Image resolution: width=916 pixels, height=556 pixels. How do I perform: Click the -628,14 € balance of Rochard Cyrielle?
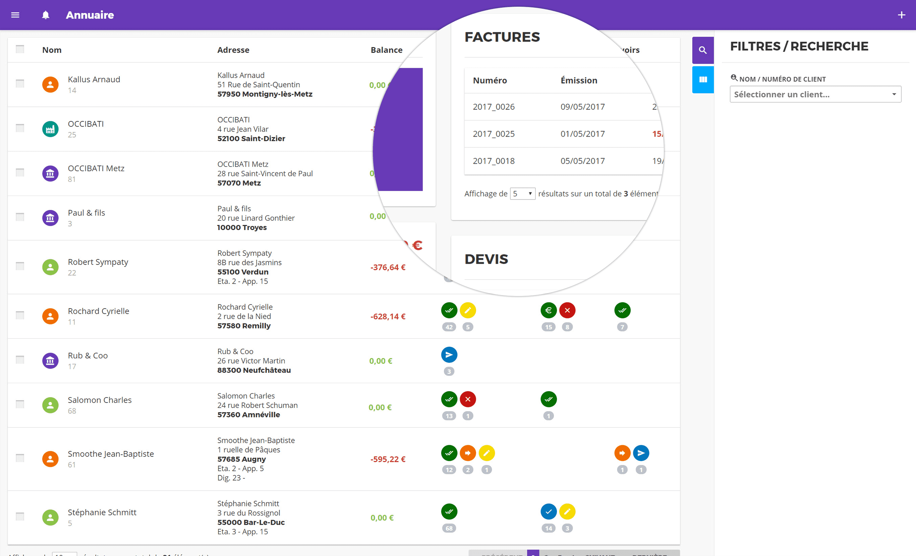[388, 317]
